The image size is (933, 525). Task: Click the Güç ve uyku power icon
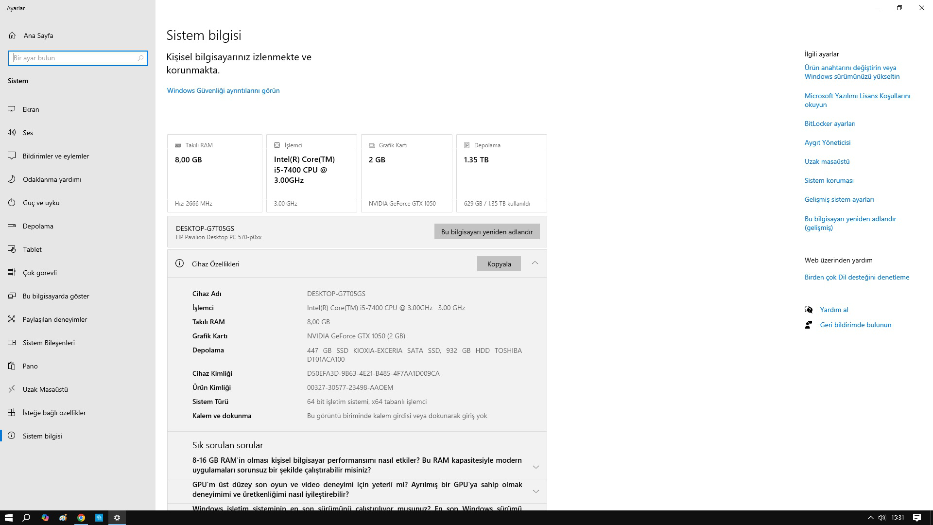coord(12,202)
